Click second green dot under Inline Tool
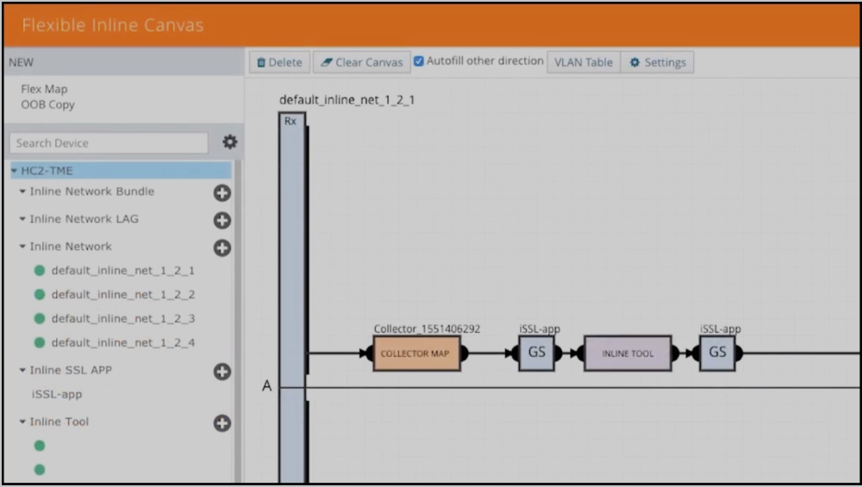This screenshot has height=487, width=862. tap(40, 470)
